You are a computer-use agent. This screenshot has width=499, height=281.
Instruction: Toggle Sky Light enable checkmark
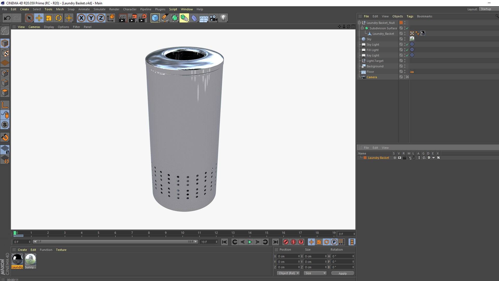point(407,44)
